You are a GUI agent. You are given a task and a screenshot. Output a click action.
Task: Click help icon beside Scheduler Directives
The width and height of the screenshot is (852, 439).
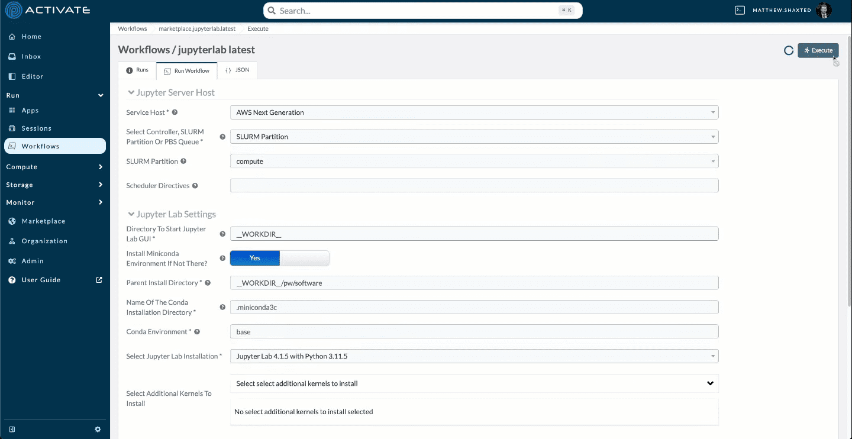195,186
